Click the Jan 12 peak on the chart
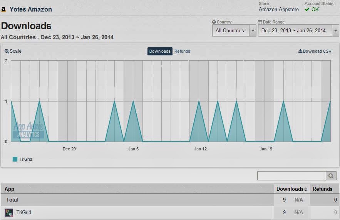The image size is (340, 220). [x=199, y=101]
